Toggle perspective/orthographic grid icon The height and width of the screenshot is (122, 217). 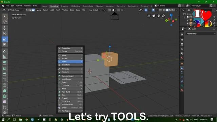click(149, 16)
